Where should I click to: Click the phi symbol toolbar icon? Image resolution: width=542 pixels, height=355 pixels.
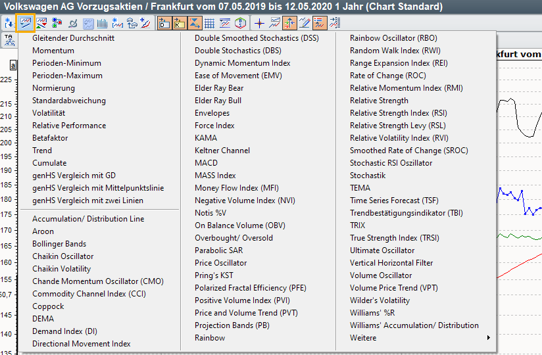tap(72, 24)
